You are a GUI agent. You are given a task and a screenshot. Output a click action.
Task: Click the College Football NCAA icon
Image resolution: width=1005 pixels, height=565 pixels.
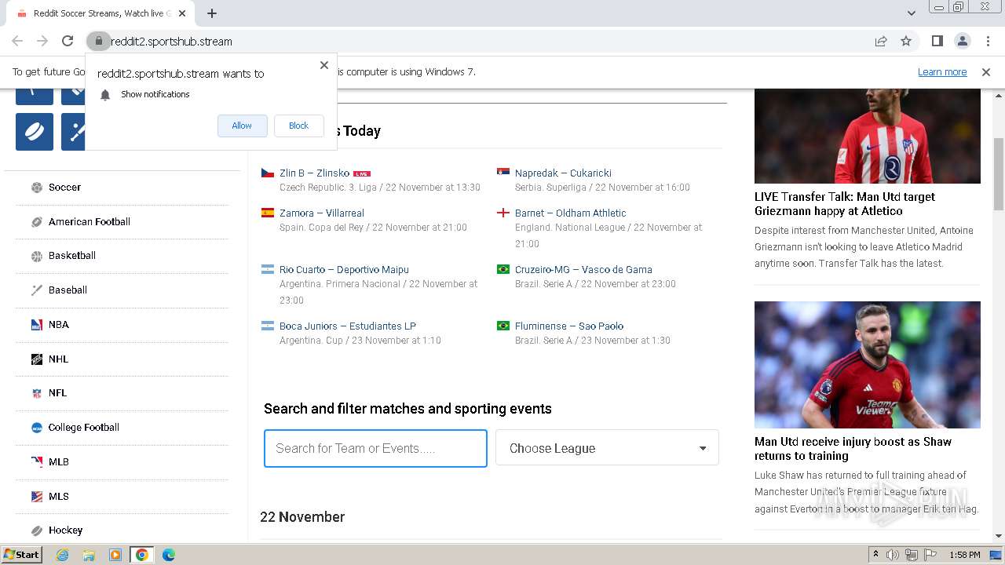click(37, 428)
